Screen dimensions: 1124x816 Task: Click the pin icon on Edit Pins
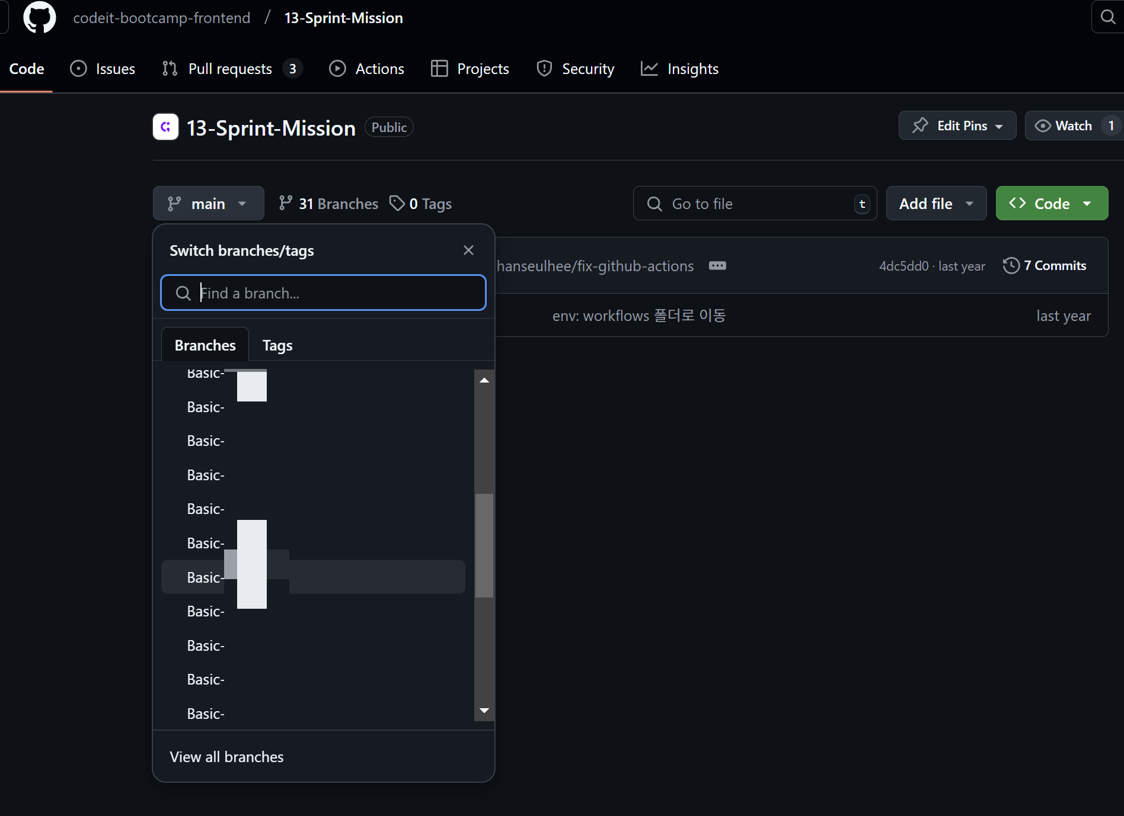920,126
